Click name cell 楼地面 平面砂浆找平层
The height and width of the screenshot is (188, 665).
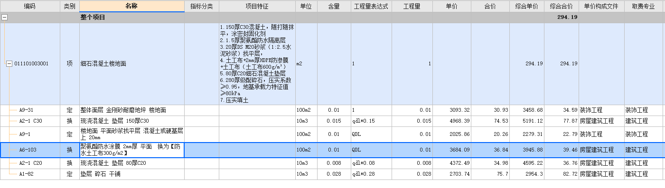pyautogui.click(x=132, y=134)
